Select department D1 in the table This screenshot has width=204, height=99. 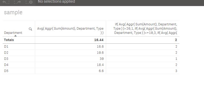(6, 47)
